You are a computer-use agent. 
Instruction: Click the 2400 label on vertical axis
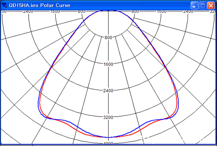coord(108,91)
